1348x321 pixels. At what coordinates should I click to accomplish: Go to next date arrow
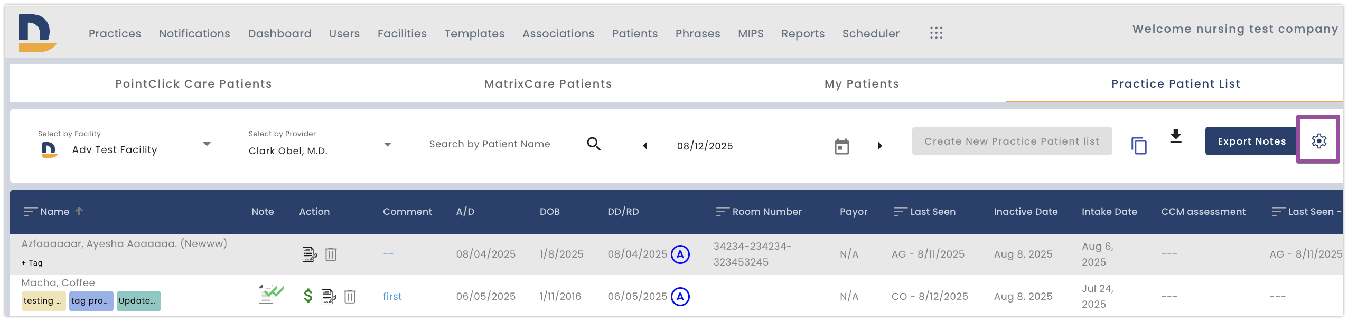click(880, 146)
